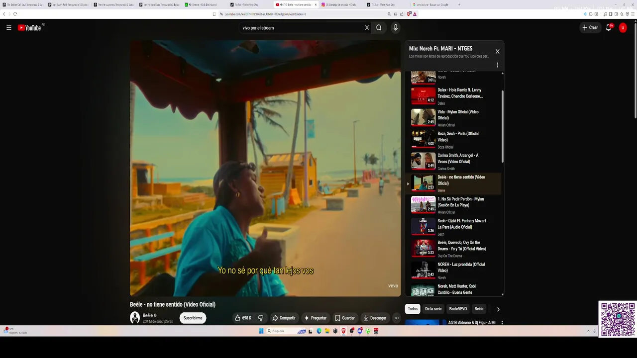Open the notifications bell
Viewport: 637px width, 358px height.
click(x=608, y=28)
